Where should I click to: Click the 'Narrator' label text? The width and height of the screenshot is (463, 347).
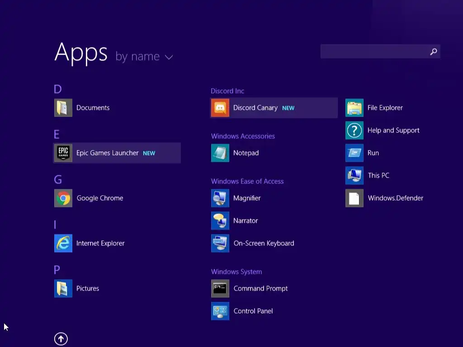pos(246,220)
